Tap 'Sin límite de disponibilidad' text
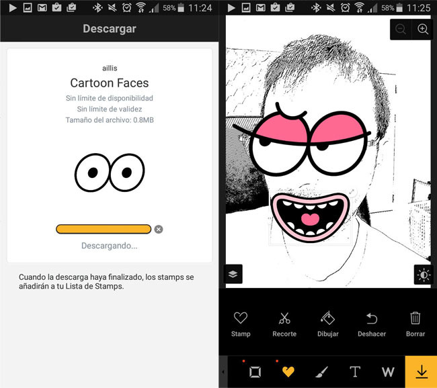The width and height of the screenshot is (437, 388). (x=110, y=98)
